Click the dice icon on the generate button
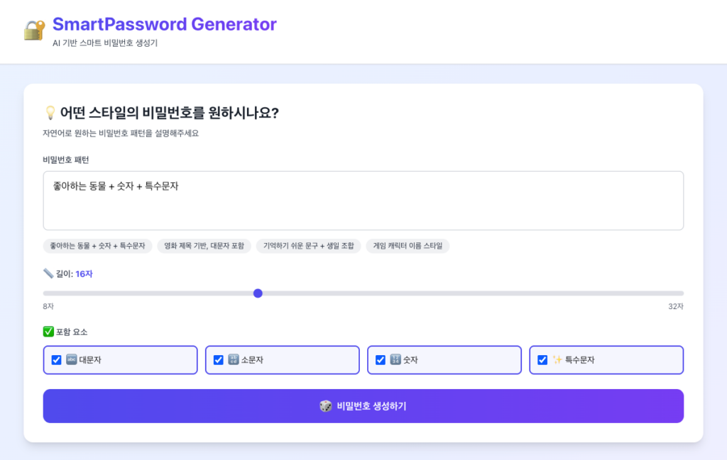This screenshot has width=727, height=460. pos(324,406)
